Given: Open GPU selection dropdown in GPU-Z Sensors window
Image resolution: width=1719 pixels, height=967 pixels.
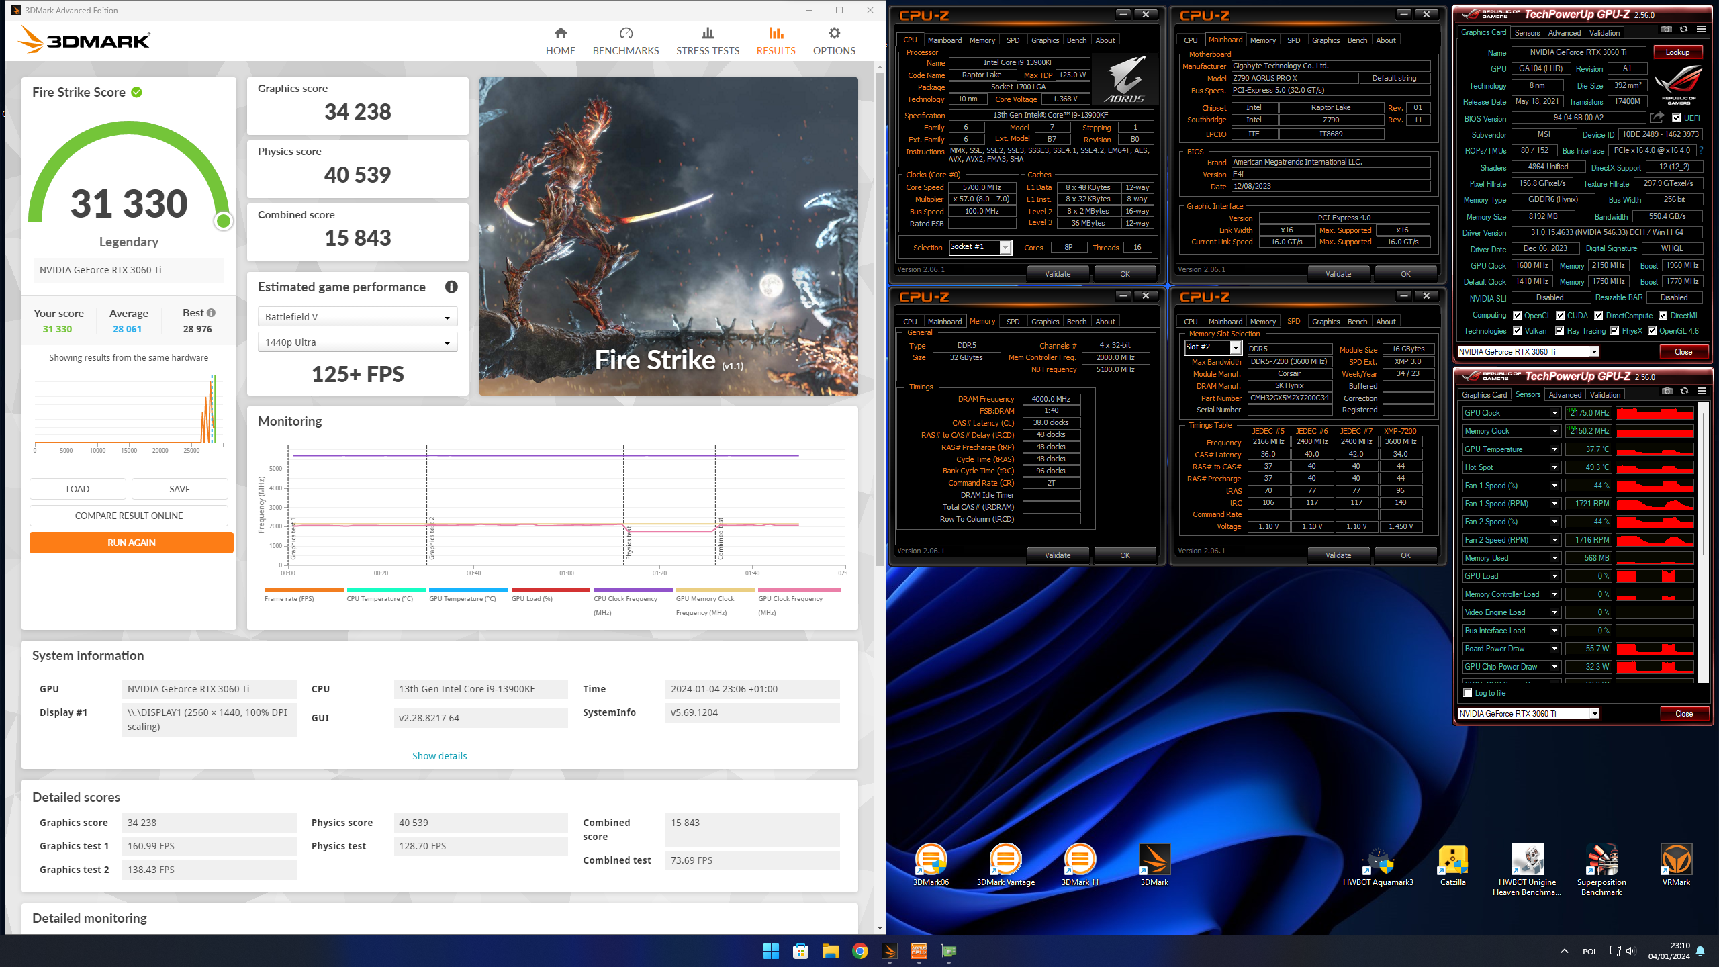Looking at the screenshot, I should (x=1528, y=714).
